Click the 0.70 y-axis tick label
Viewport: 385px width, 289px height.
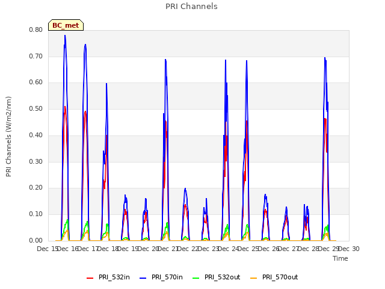coord(36,56)
